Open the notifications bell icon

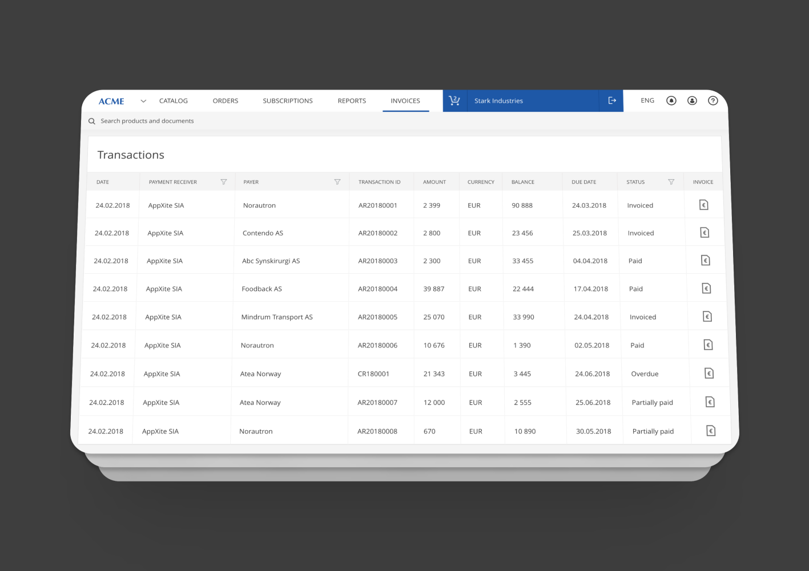(671, 100)
